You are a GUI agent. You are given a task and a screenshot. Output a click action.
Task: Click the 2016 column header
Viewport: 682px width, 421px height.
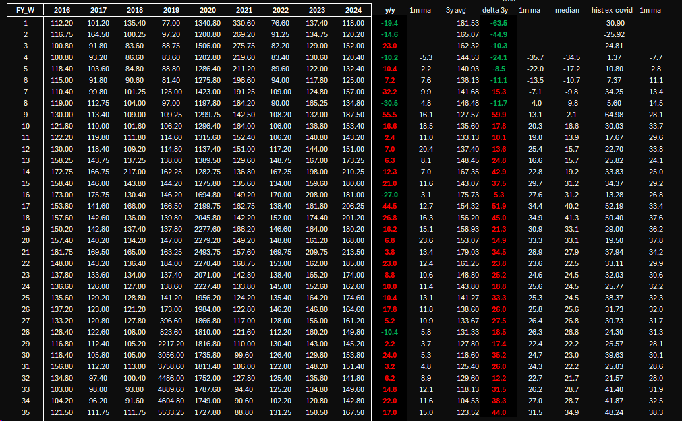[62, 10]
